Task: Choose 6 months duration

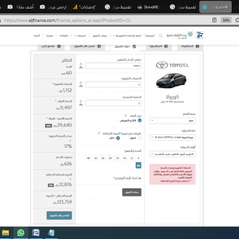Action: tap(139, 158)
